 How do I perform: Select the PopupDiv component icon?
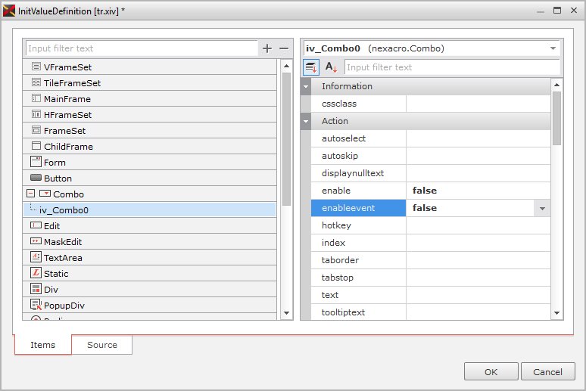coord(36,305)
